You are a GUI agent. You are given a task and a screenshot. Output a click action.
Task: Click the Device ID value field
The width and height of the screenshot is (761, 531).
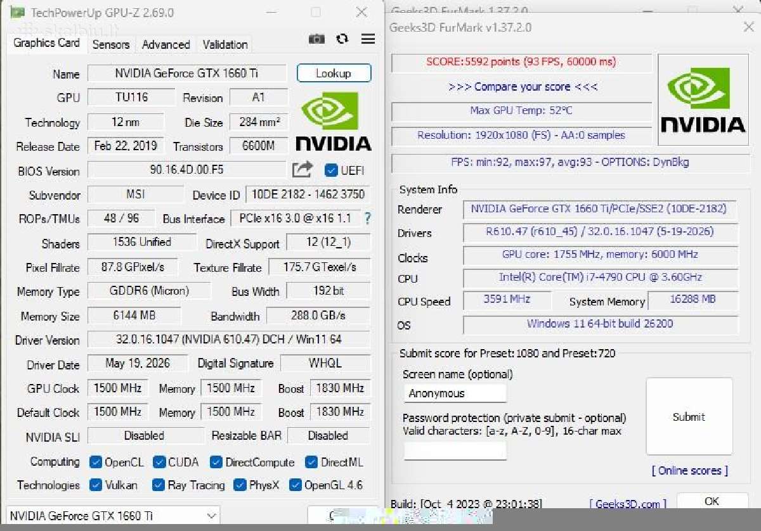pyautogui.click(x=308, y=195)
